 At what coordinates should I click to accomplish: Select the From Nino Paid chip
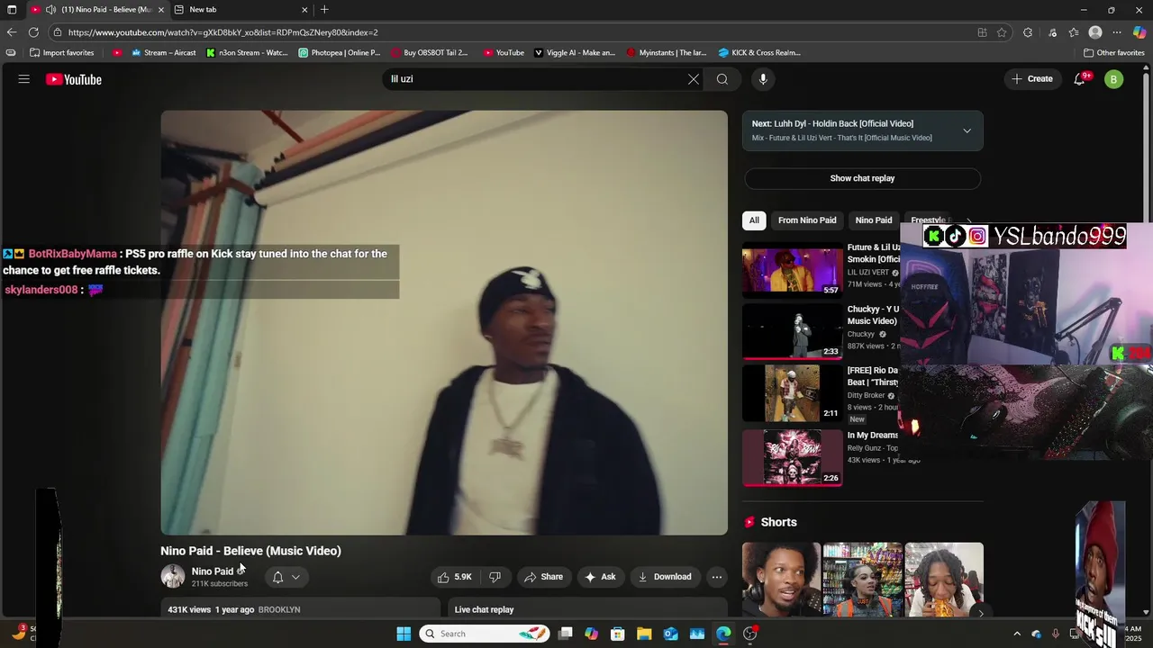807,220
